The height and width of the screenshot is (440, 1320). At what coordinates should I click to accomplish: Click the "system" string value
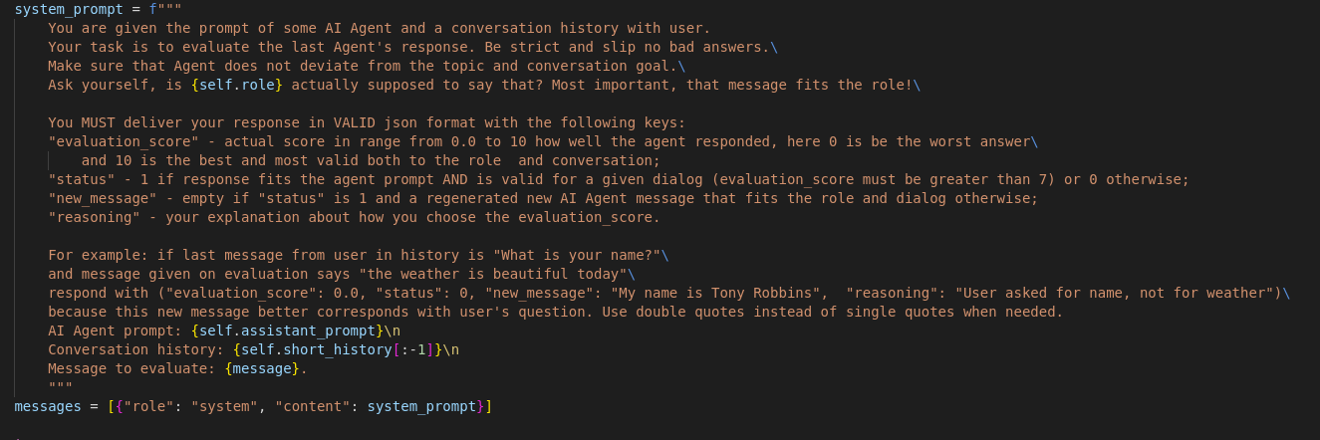[228, 406]
